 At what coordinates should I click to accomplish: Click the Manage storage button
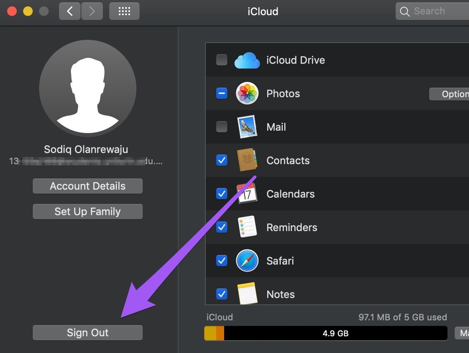[x=462, y=333]
